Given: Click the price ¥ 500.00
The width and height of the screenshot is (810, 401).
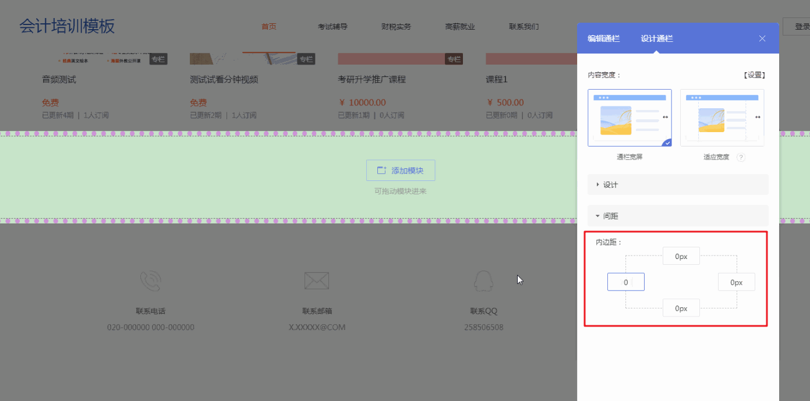Looking at the screenshot, I should (504, 103).
